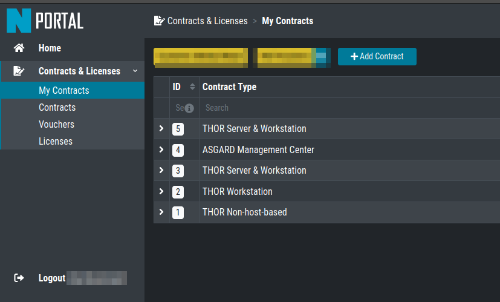Click the Contract Type column header
Screen dimensions: 500x302
tap(229, 87)
